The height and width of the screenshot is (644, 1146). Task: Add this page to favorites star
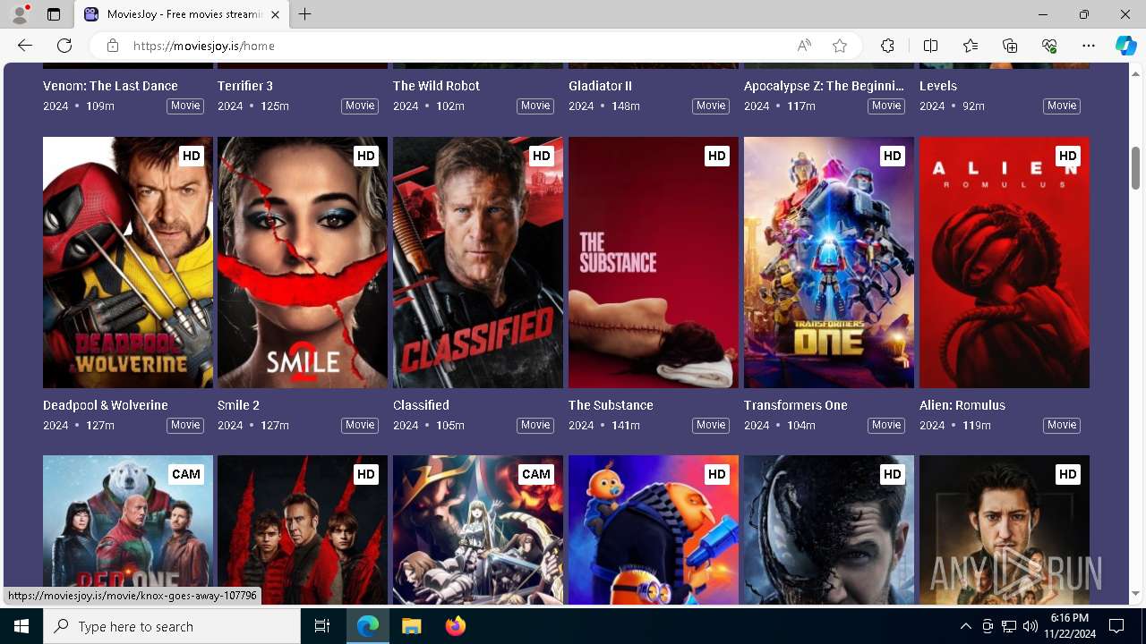point(840,46)
